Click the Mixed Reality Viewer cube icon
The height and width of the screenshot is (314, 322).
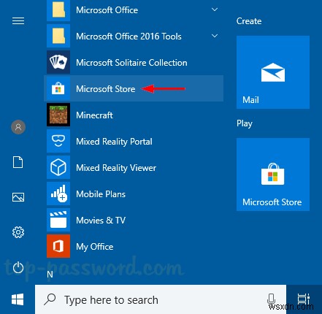point(58,167)
